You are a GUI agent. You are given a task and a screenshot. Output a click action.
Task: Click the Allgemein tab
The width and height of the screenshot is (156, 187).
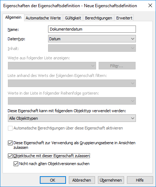pyautogui.click(x=13, y=18)
